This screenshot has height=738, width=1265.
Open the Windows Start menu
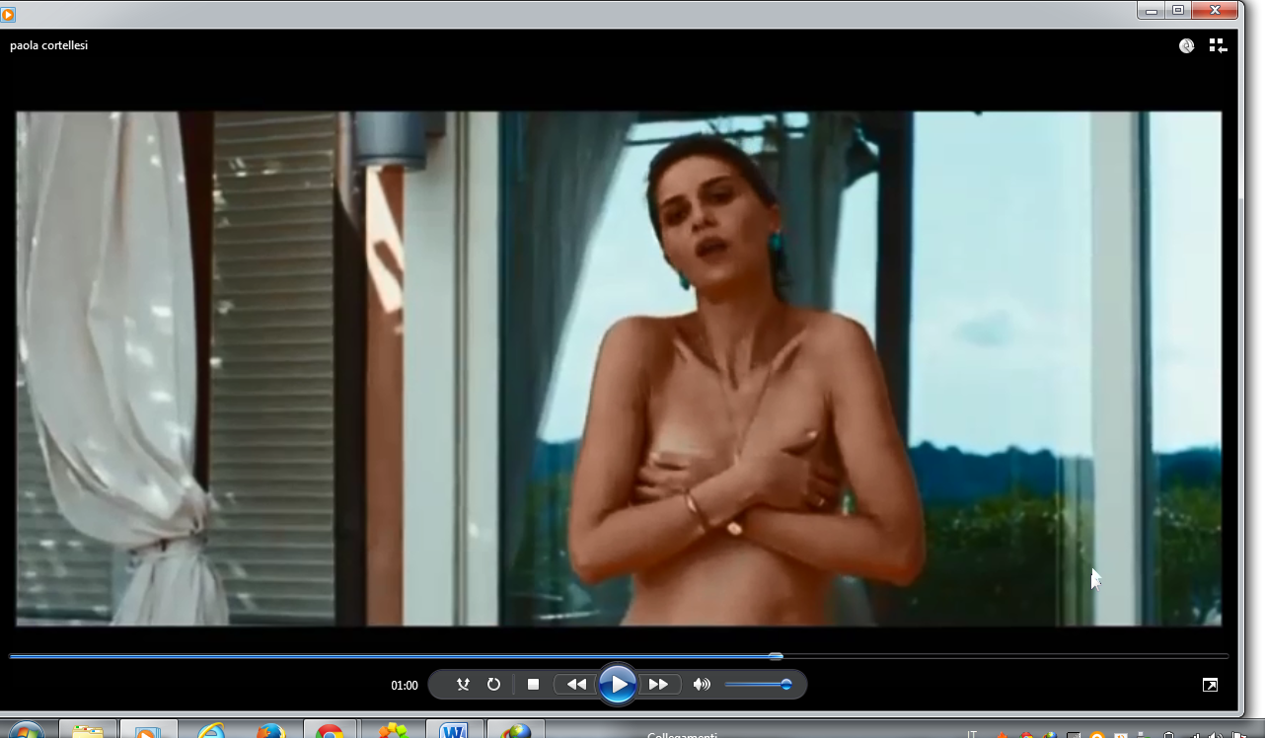(26, 731)
